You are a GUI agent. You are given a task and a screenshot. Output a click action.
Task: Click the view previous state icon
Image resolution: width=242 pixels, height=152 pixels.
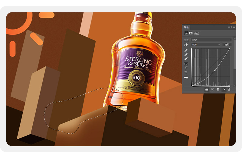pyautogui.click(x=212, y=90)
